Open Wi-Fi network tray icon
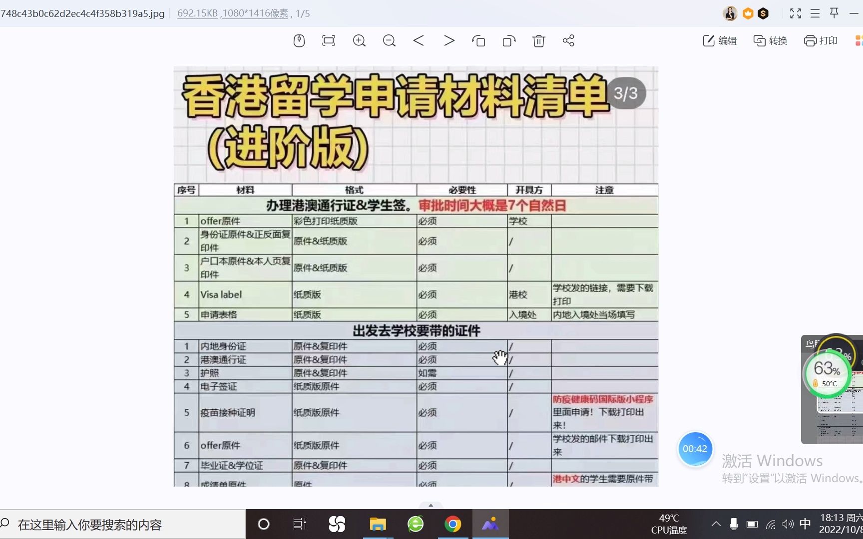 click(771, 524)
